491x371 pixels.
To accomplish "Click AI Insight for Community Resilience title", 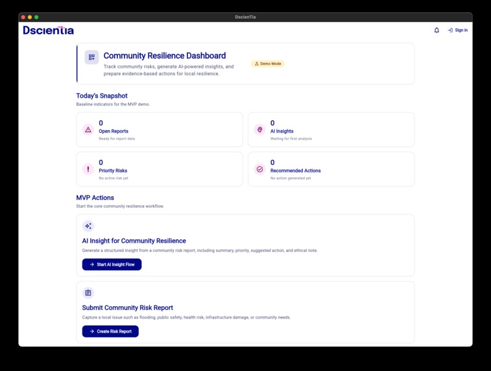I will pyautogui.click(x=134, y=241).
